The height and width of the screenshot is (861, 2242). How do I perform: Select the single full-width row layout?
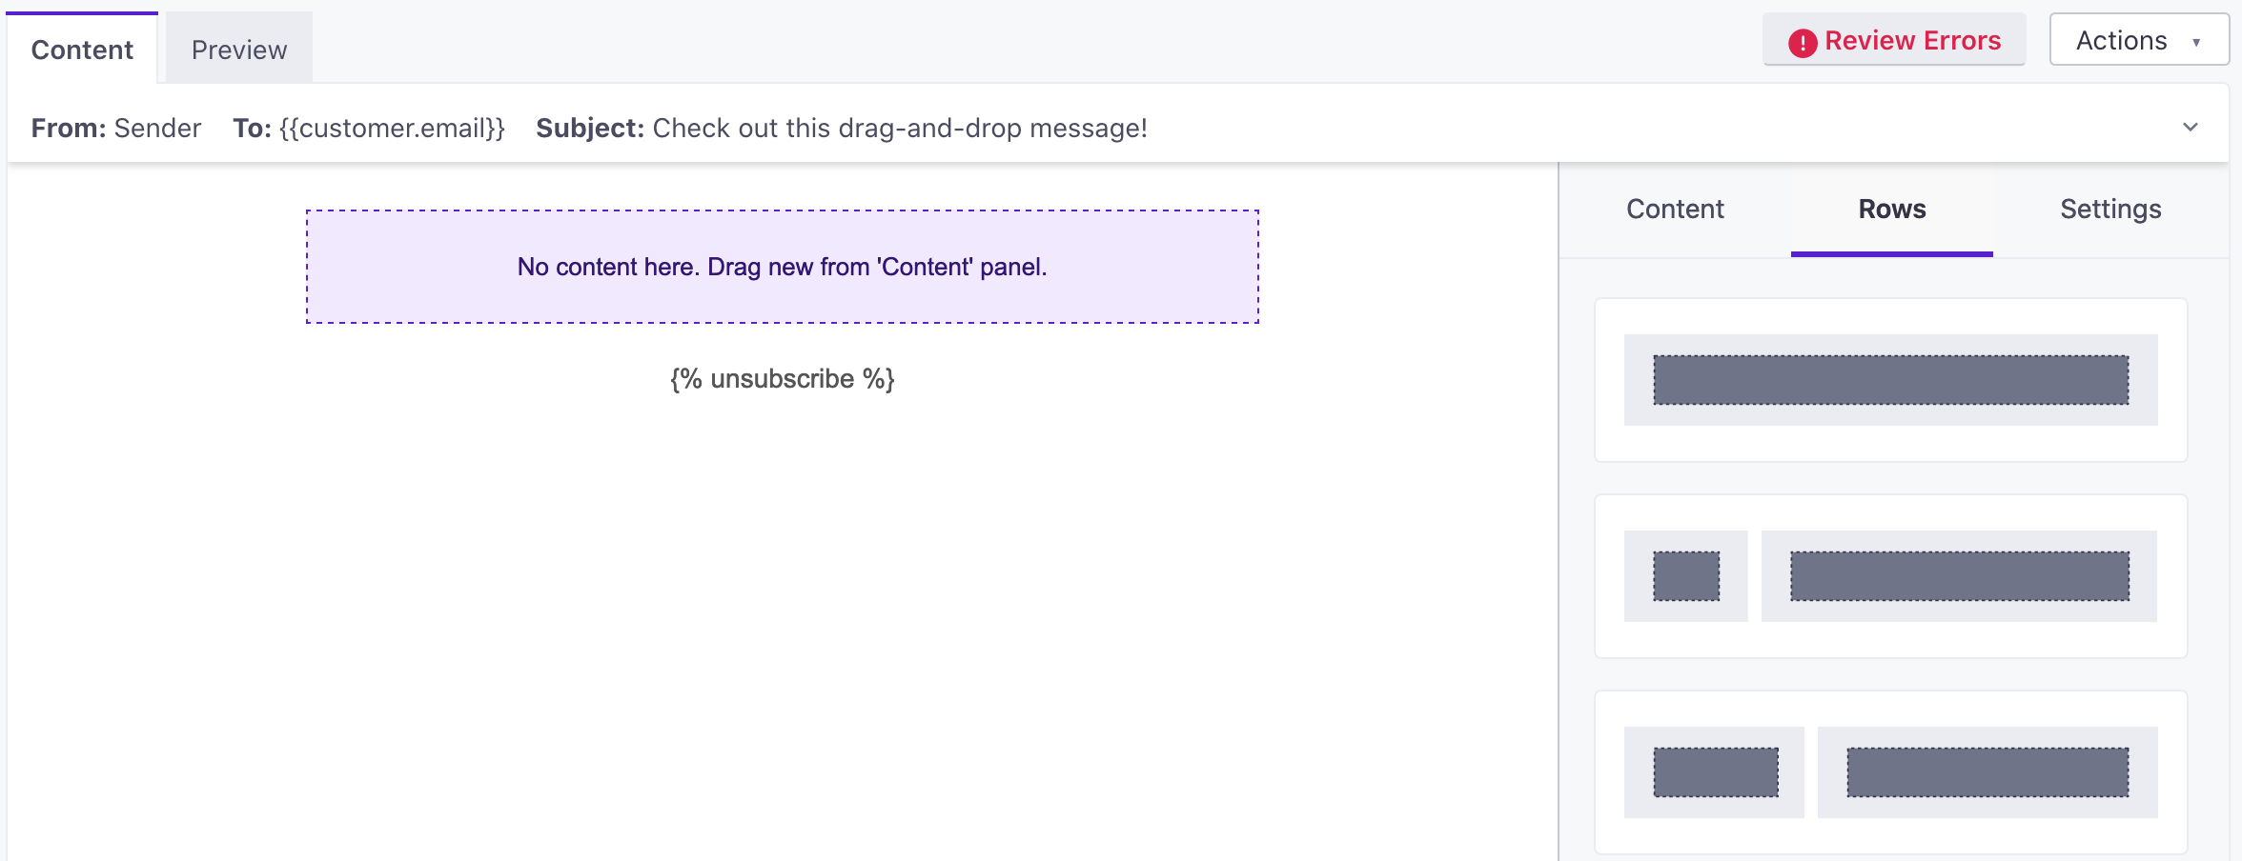(x=1891, y=380)
